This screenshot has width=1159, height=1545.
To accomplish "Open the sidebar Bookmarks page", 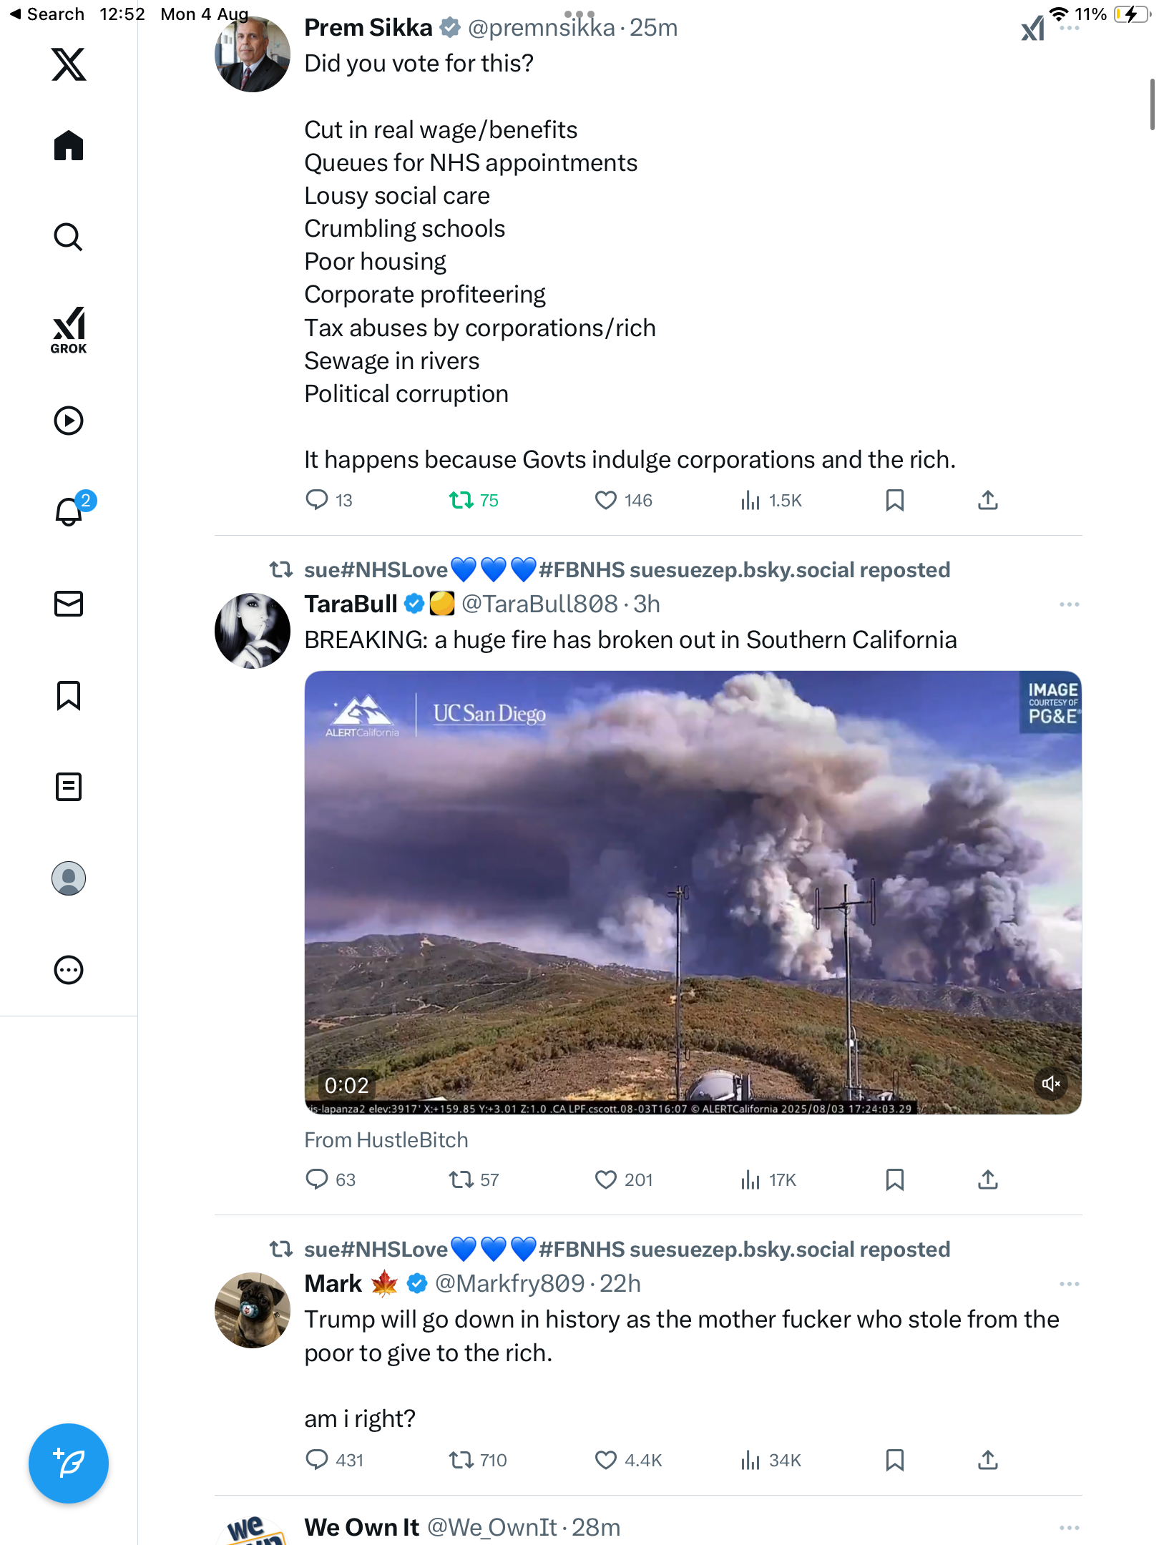I will [x=69, y=695].
